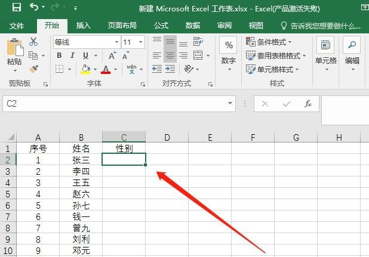Click the formula Cancel X icon
Image resolution: width=369 pixels, height=257 pixels.
click(x=265, y=104)
